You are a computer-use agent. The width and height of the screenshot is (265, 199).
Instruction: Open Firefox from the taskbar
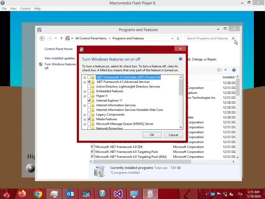(x=22, y=194)
